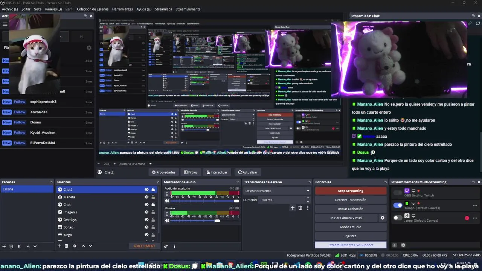Image resolution: width=482 pixels, height=271 pixels.
Task: Increase transition Duración stepper
Action: 308,198
